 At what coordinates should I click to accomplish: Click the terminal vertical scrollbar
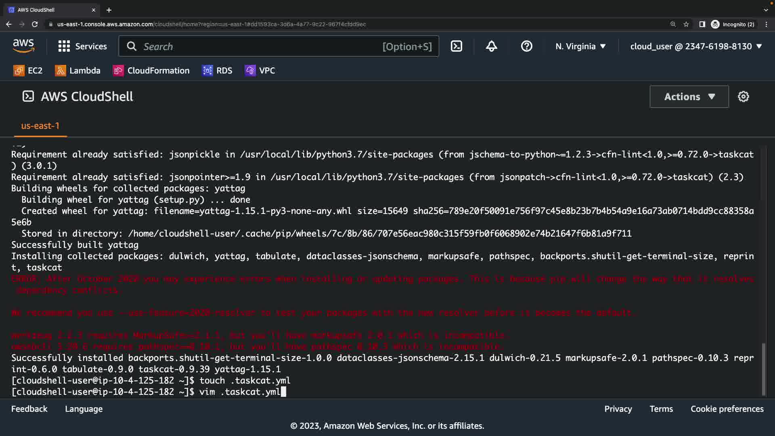(763, 368)
